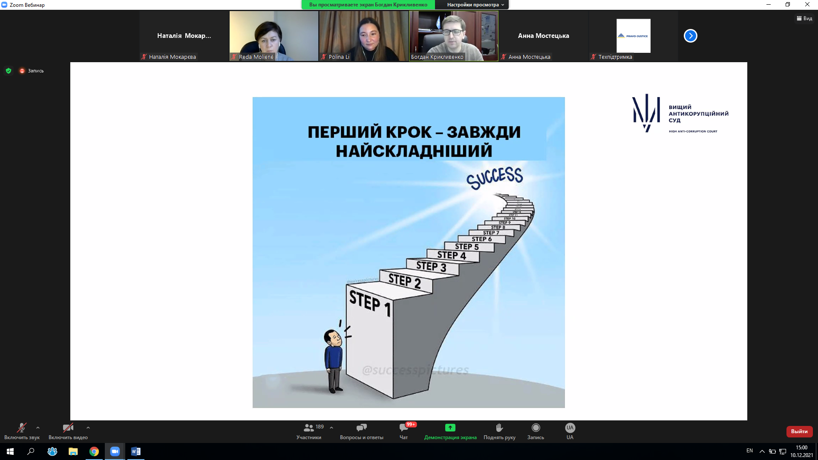The height and width of the screenshot is (460, 818).
Task: Show next participants with blue arrow
Action: 690,36
